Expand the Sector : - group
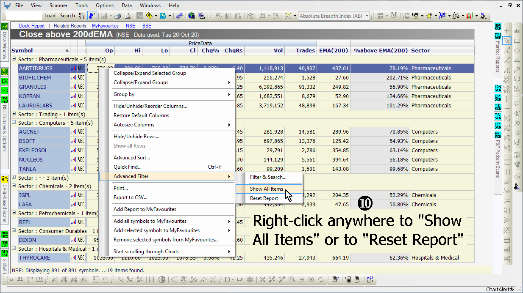This screenshot has height=293, width=523. click(x=14, y=178)
